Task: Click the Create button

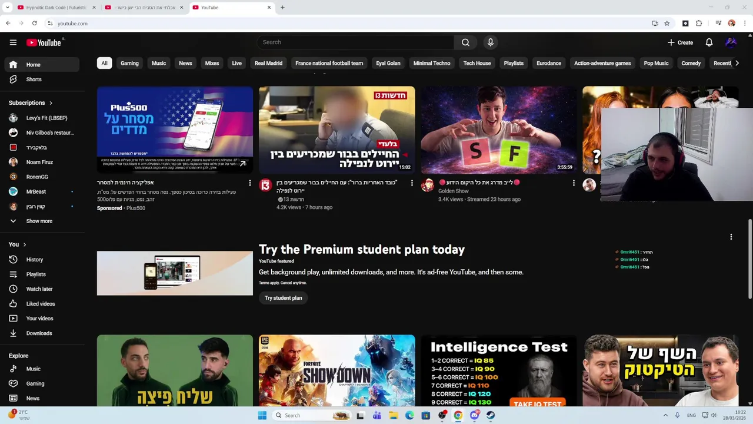Action: pos(681,42)
